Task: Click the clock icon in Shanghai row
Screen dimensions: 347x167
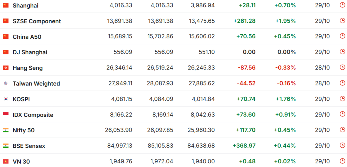Action: point(342,5)
